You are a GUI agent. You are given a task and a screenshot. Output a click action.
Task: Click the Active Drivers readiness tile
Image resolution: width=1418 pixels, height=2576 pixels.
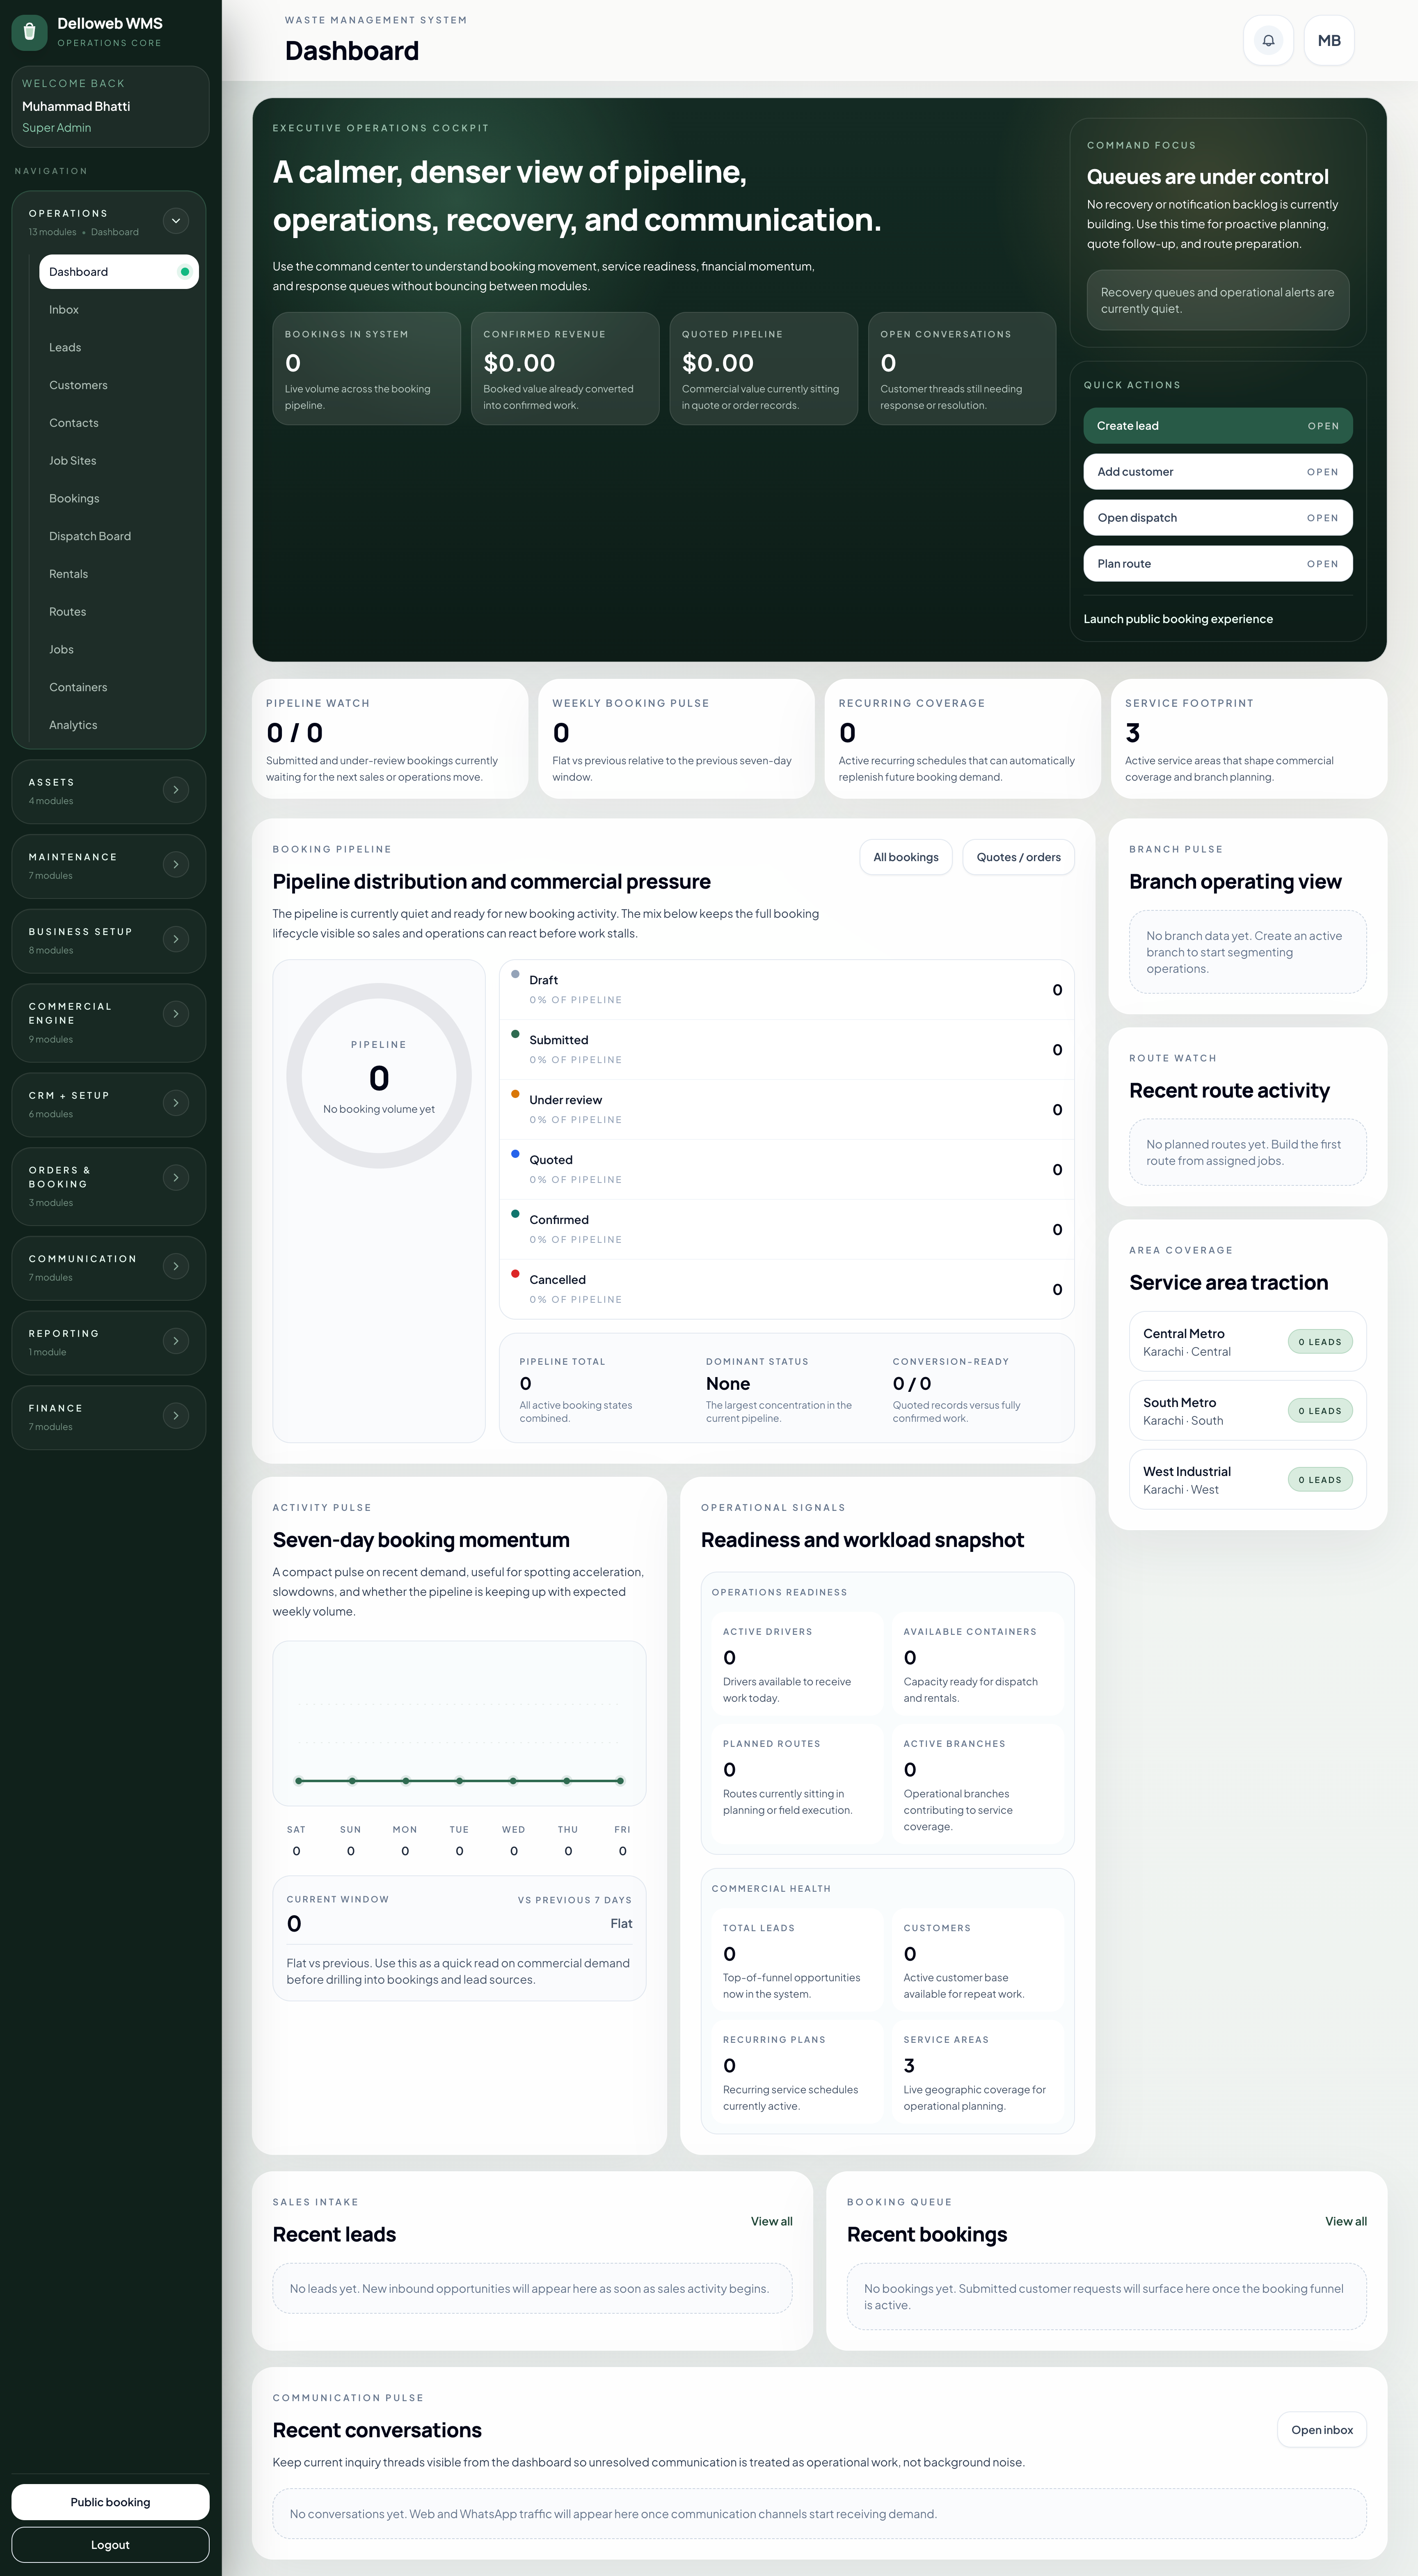[x=798, y=1664]
